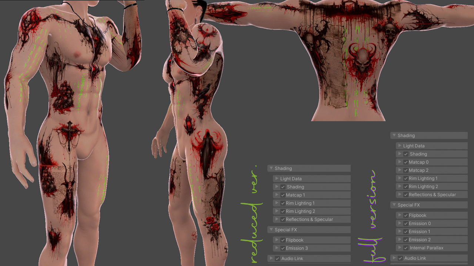474x266 pixels.
Task: Expand Flipbook row triangle in reduced version panel
Action: pos(277,240)
